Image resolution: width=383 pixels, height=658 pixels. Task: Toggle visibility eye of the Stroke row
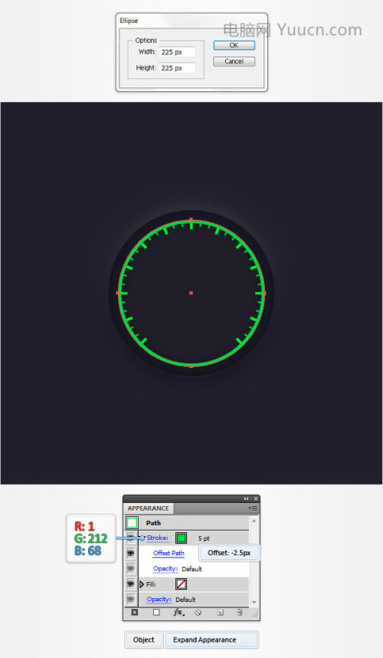click(x=131, y=538)
